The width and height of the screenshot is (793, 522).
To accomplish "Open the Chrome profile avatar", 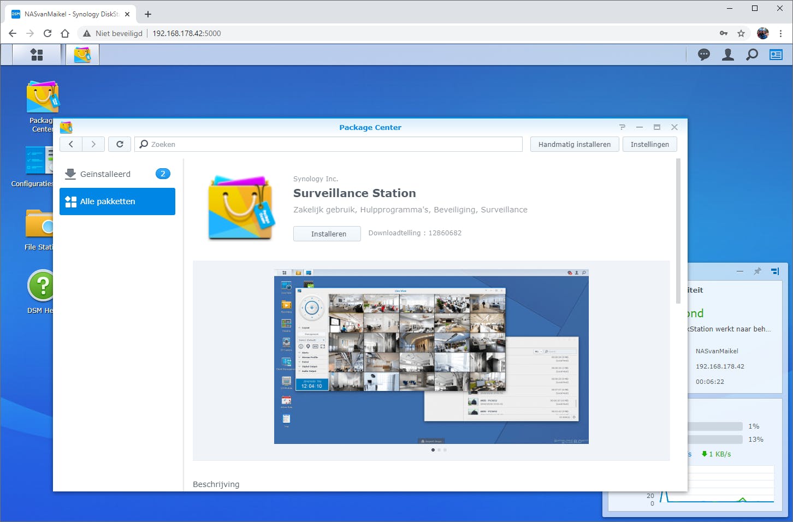I will [763, 33].
